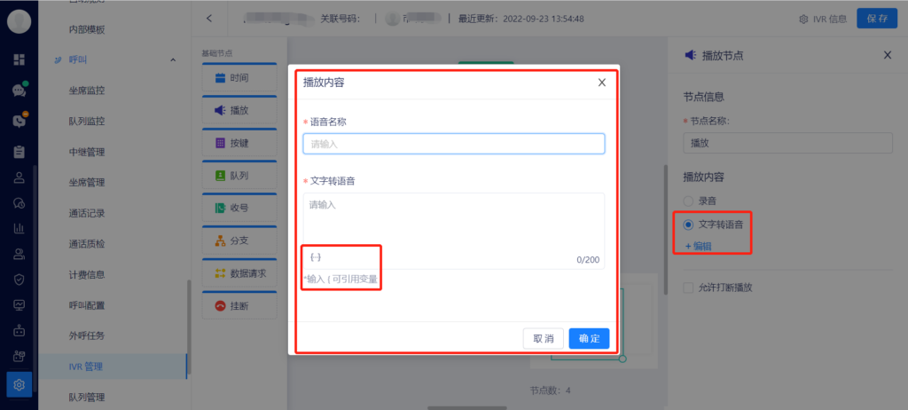908x410 pixels.
Task: Open the monitor screen icon in left rail
Action: (20, 304)
